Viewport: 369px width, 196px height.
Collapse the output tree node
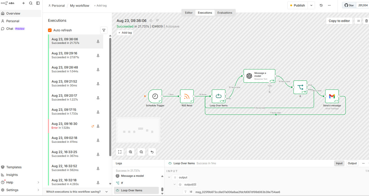[169, 177]
